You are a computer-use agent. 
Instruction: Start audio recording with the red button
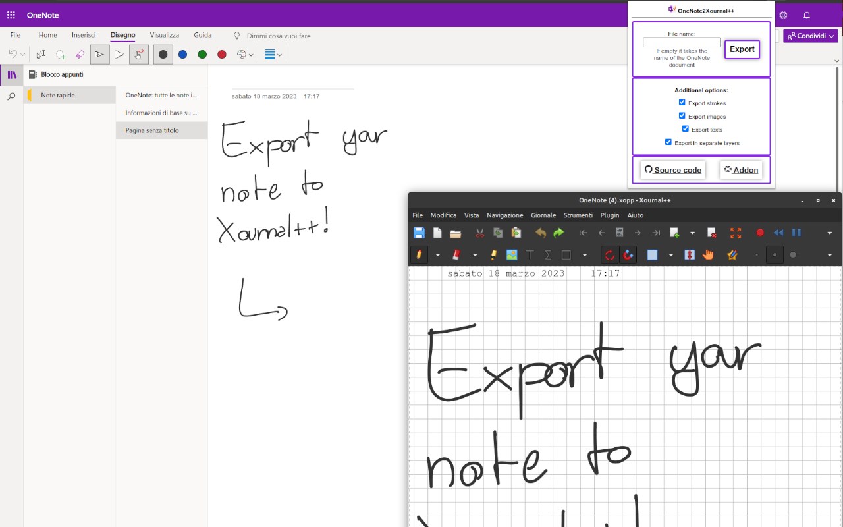(760, 233)
